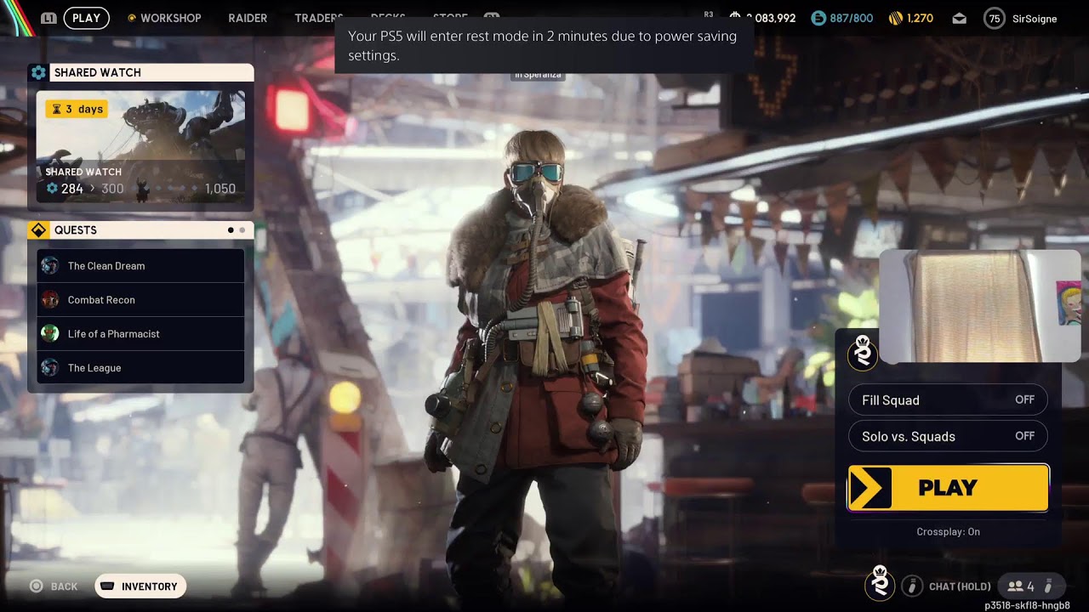Select Life of a Pharmacist quest portrait

coord(50,334)
